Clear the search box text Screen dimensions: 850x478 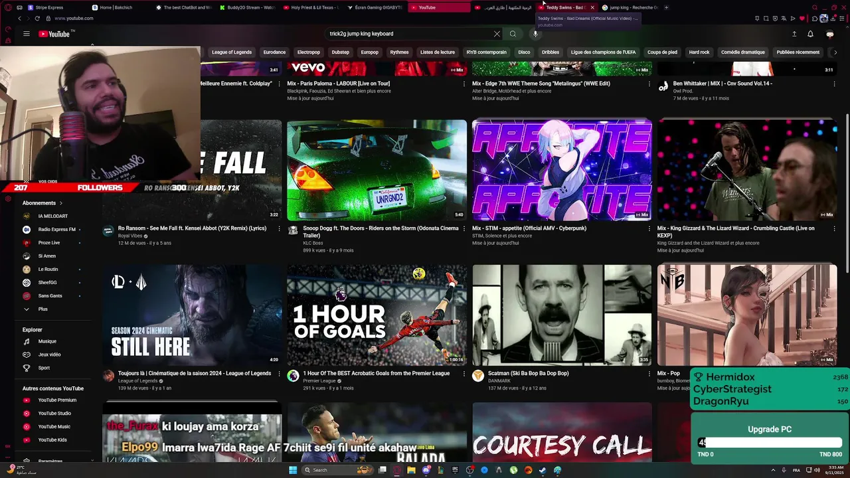tap(497, 34)
